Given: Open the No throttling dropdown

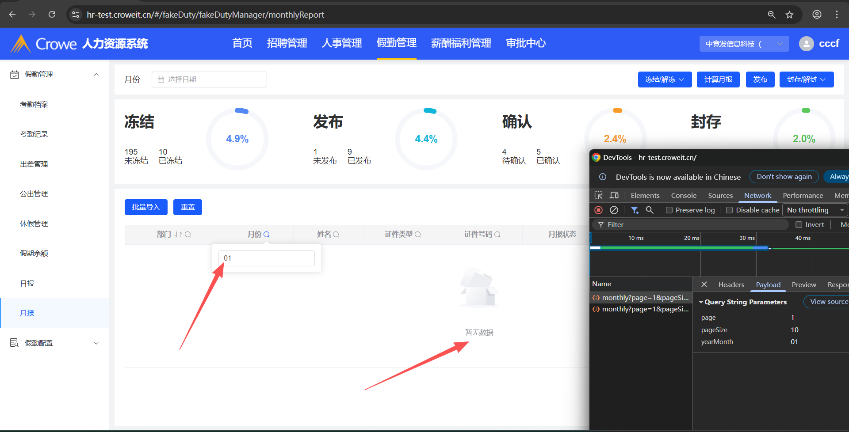Looking at the screenshot, I should point(815,210).
